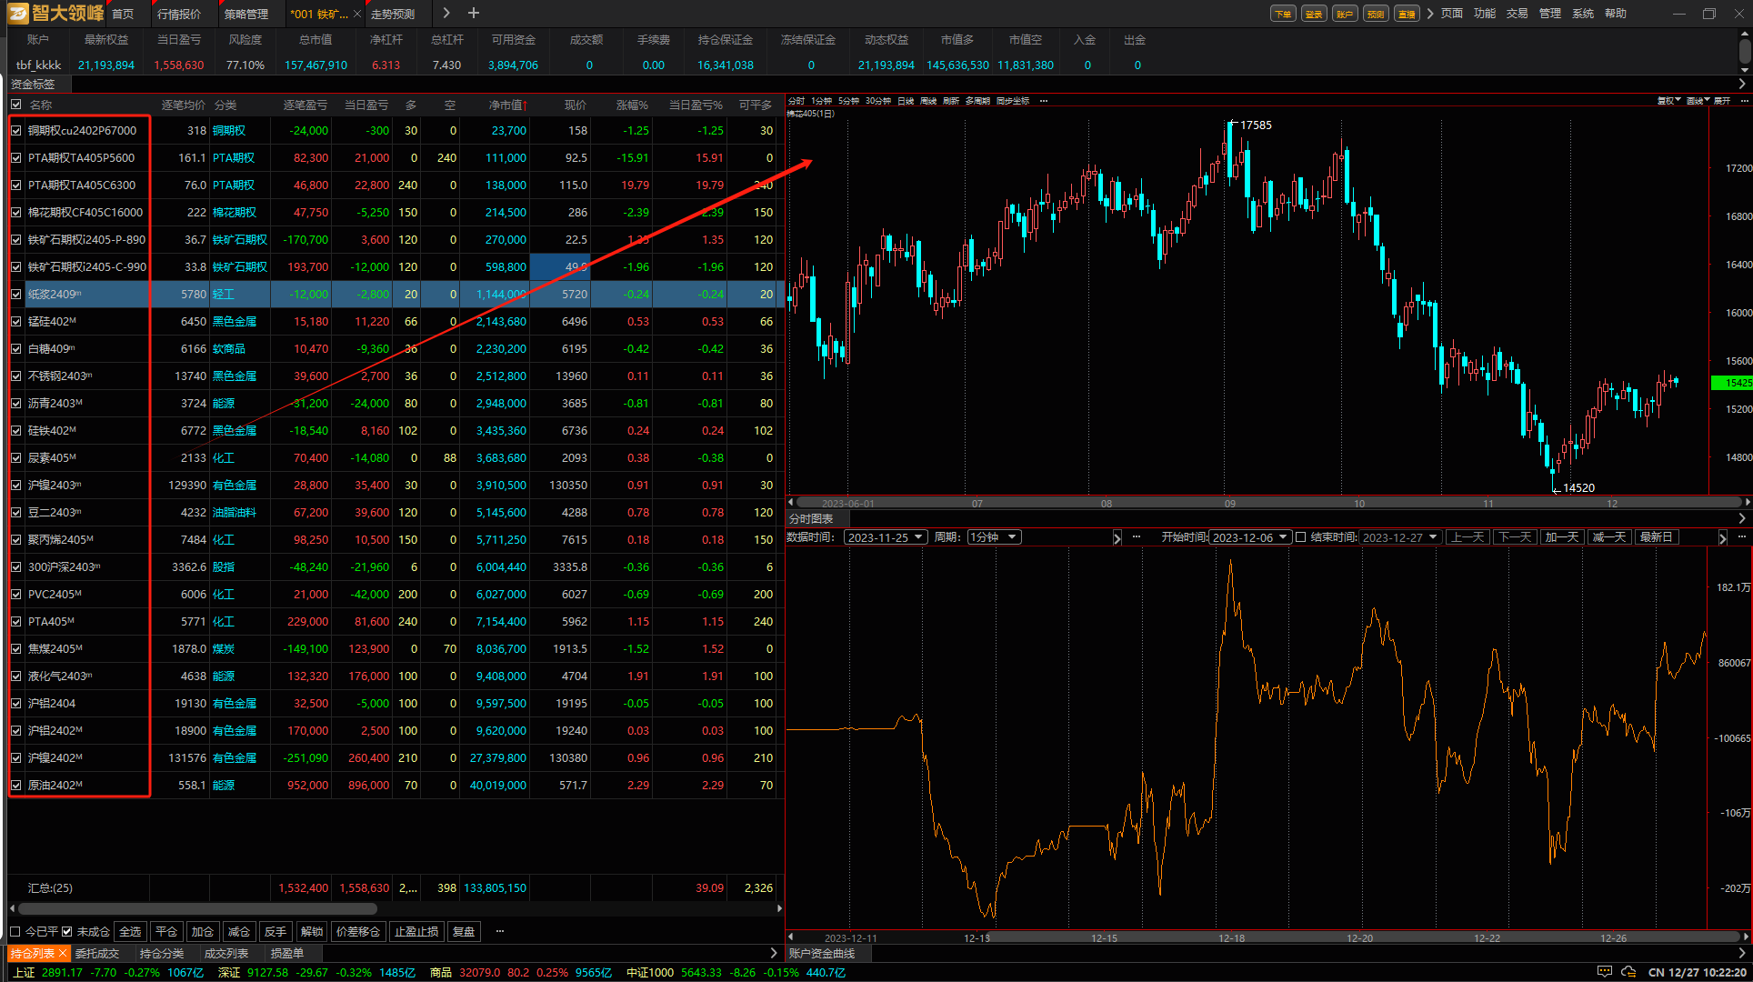Select the 日线 chart period
The image size is (1753, 982).
point(906,101)
